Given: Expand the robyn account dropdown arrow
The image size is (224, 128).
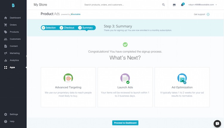Looking at the screenshot, I should 216,5.
